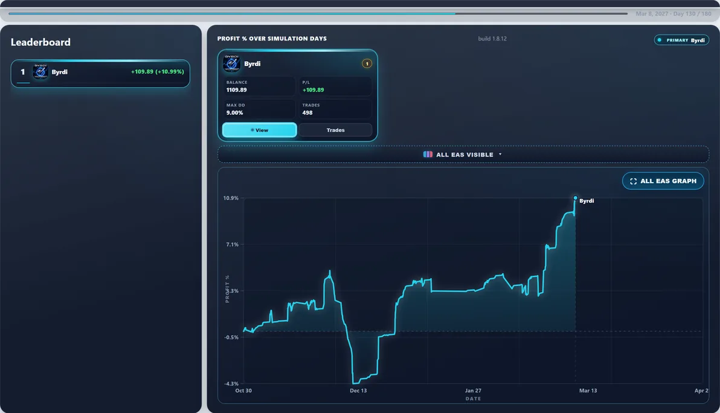Open the ALL EAS GRAPH button
This screenshot has height=413, width=720.
point(663,181)
